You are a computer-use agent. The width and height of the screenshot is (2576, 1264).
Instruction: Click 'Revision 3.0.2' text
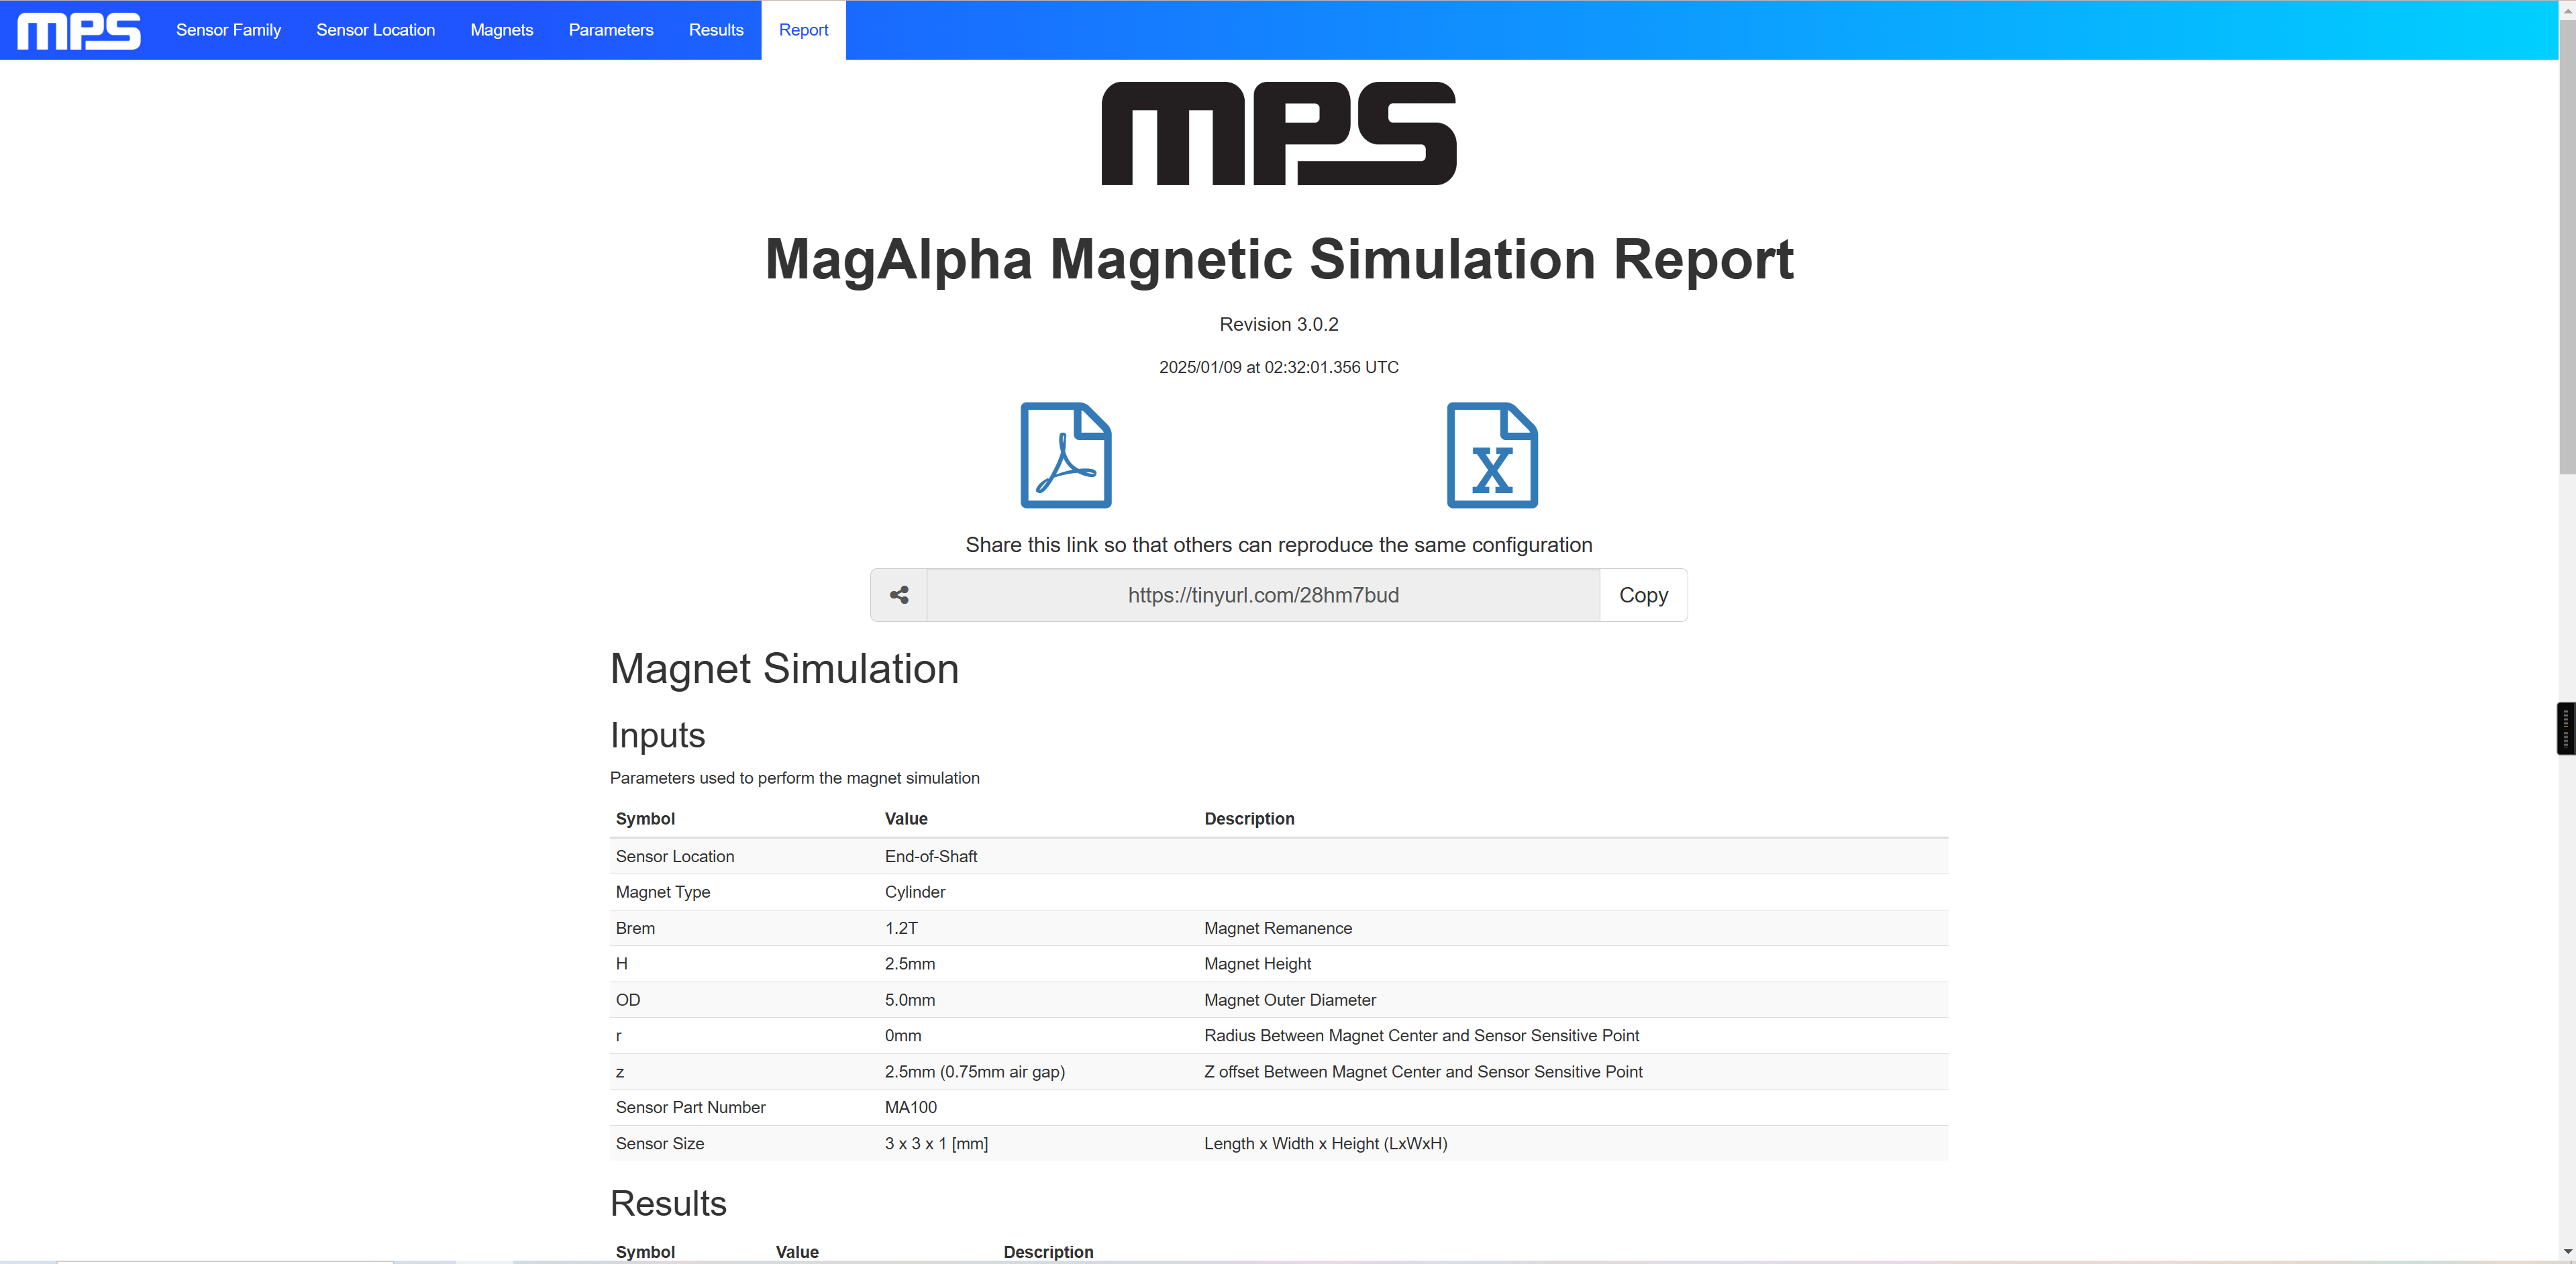coord(1278,324)
